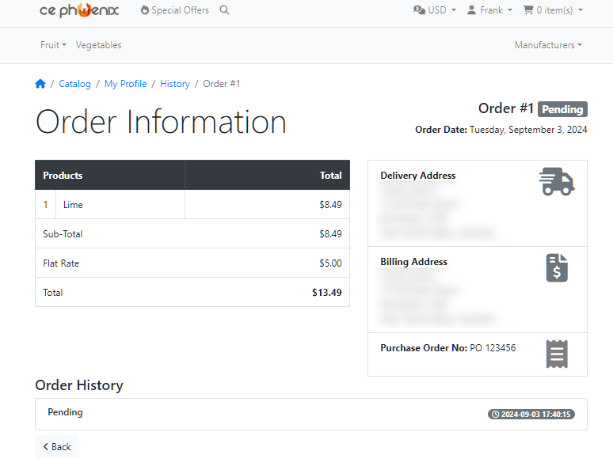Click the CE Phoenix logo

(x=79, y=10)
